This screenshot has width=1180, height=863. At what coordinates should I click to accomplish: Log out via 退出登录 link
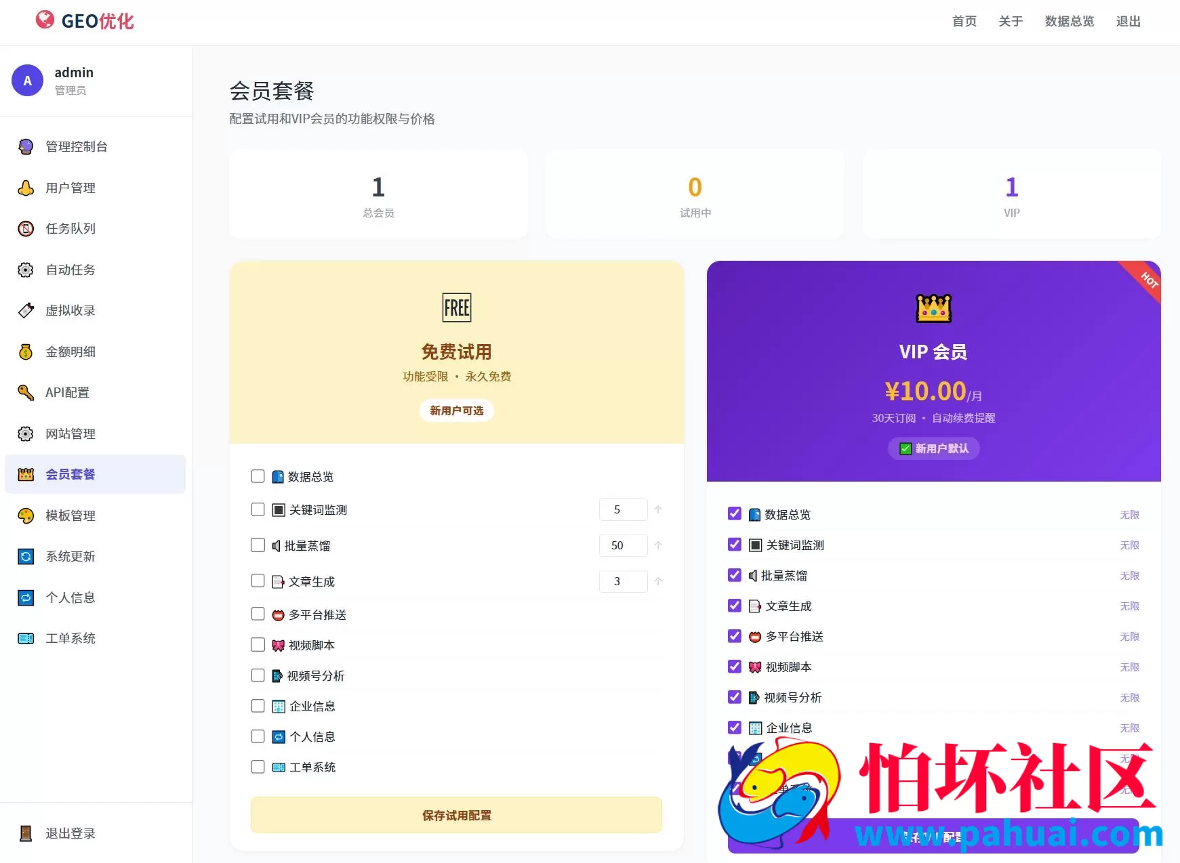pos(95,833)
